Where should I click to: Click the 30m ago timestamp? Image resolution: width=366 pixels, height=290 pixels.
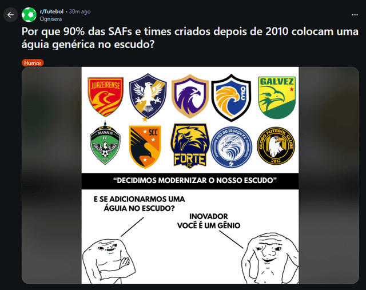[x=79, y=11]
